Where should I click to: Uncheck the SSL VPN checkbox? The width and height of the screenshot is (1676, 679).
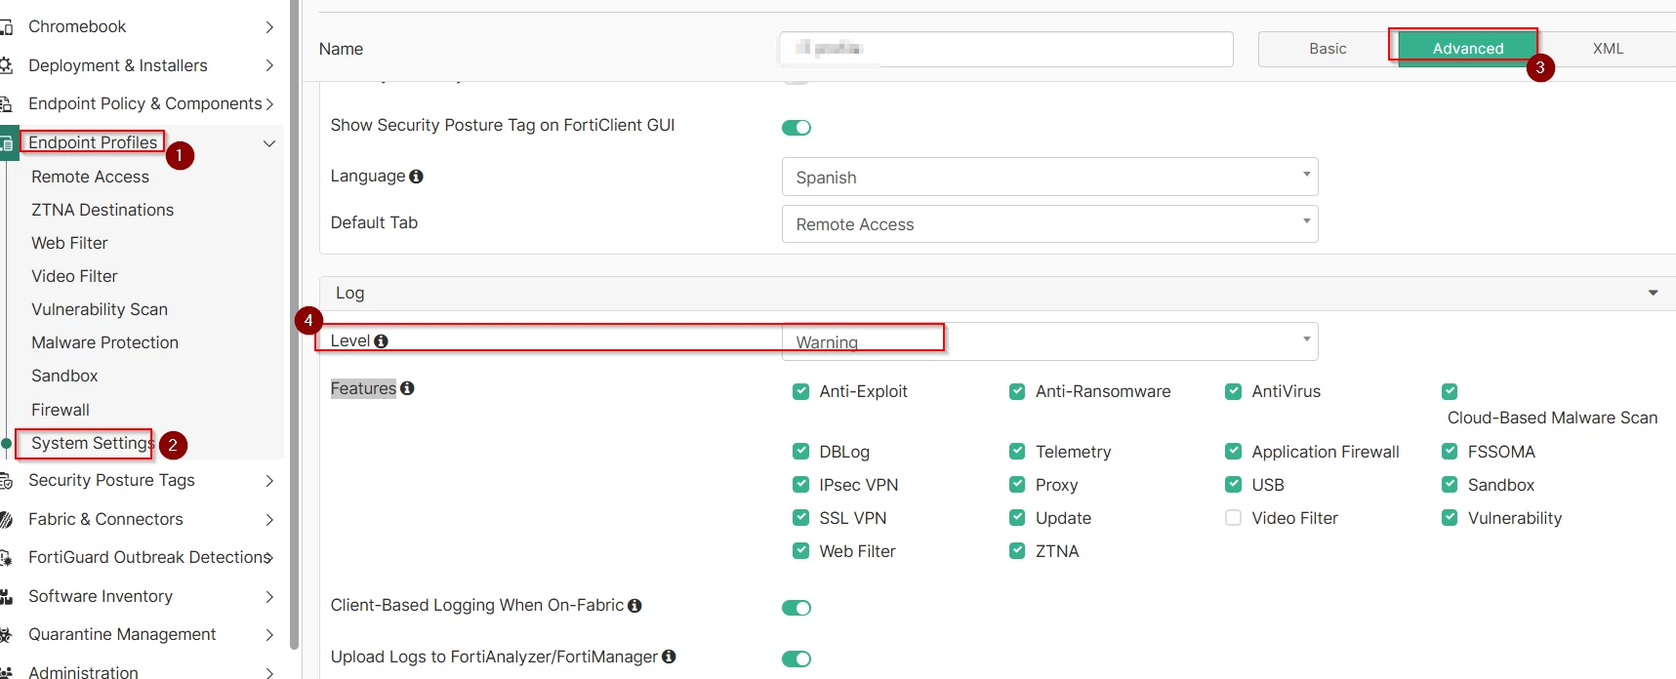click(800, 518)
